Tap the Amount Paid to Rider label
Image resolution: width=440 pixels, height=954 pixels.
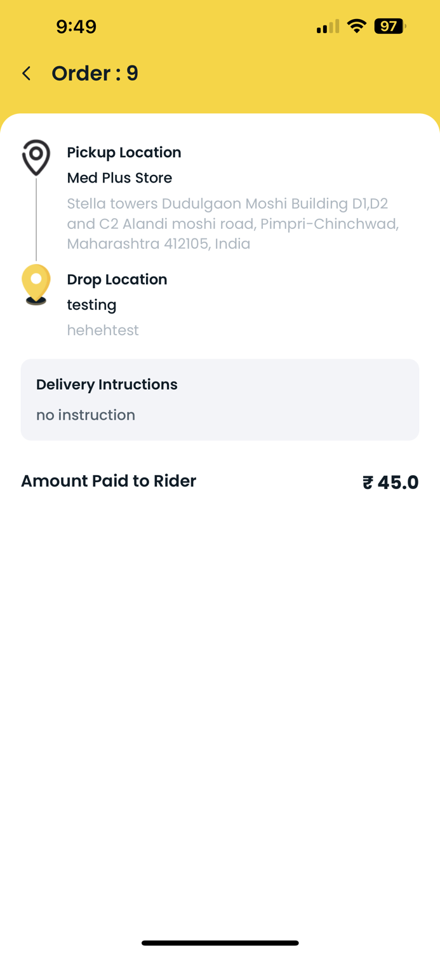pos(108,481)
